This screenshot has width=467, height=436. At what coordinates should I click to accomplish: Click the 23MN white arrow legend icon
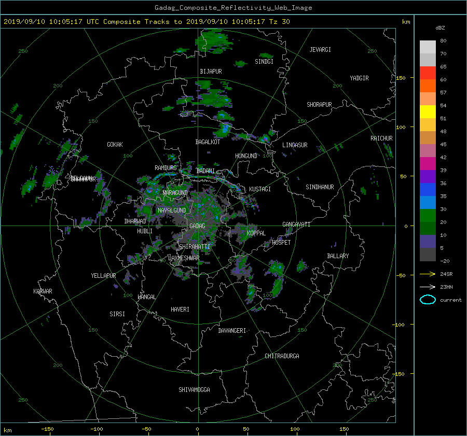click(428, 287)
